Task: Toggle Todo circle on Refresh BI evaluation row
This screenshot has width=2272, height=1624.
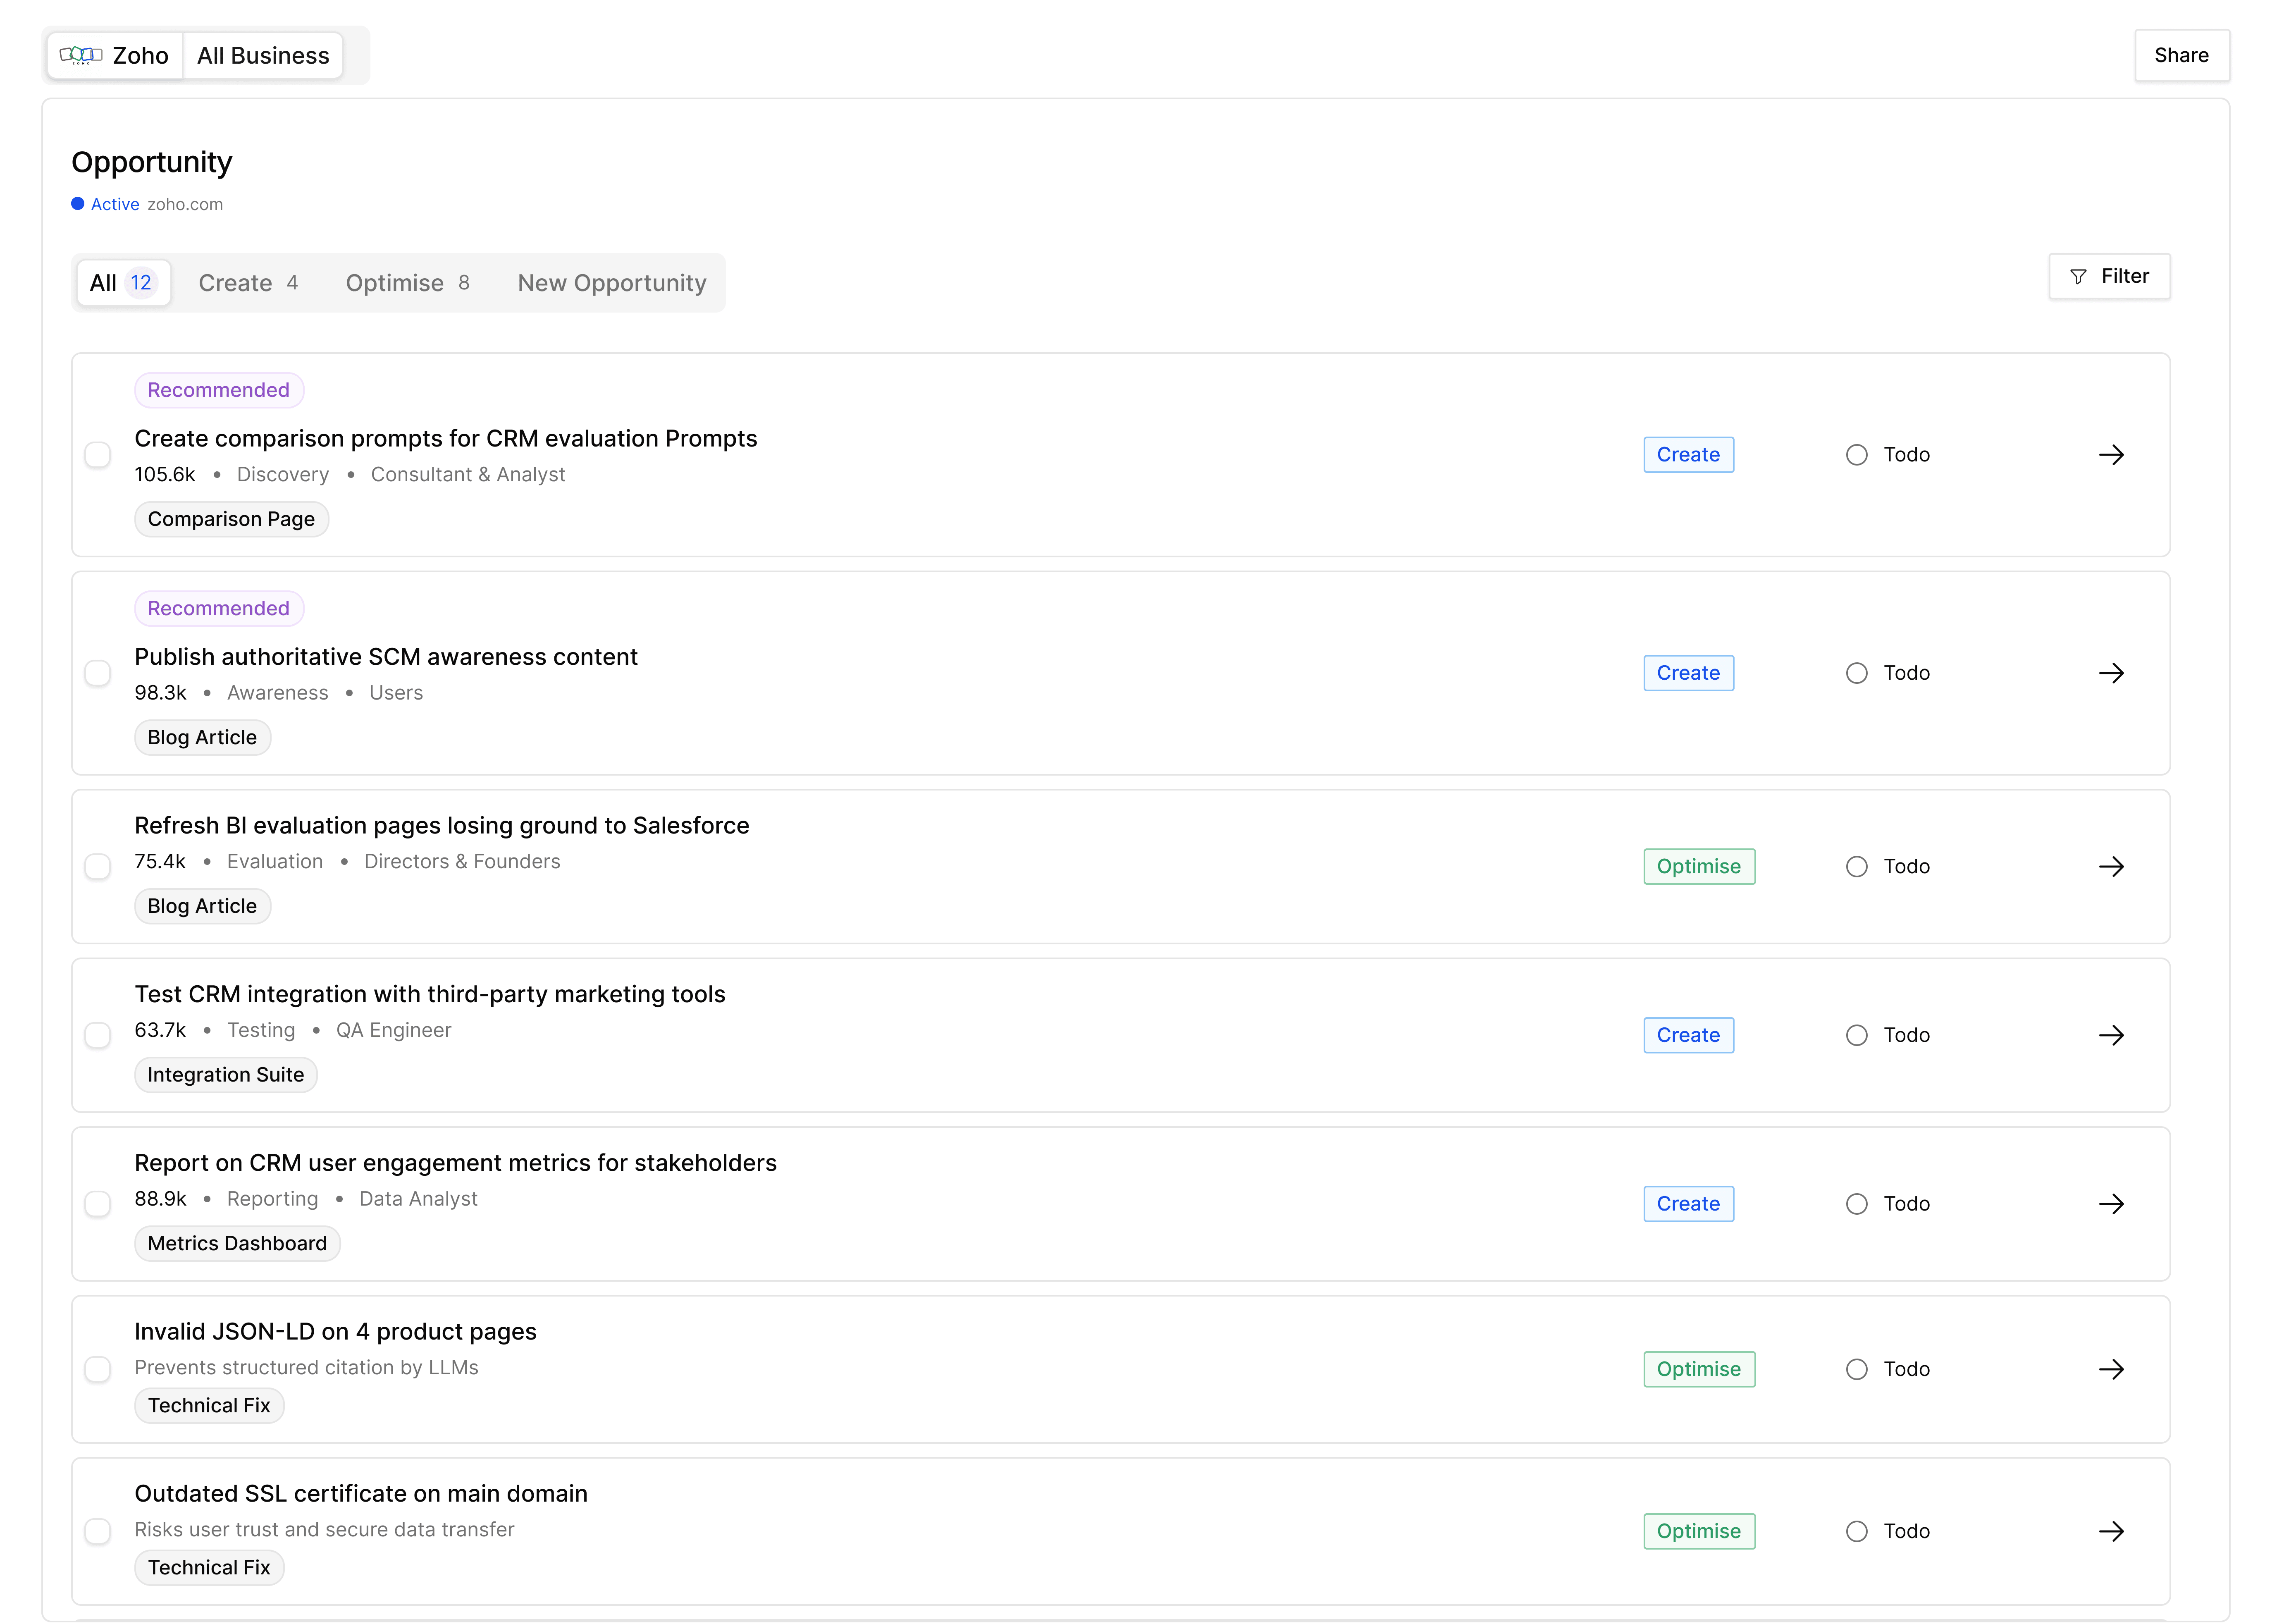Action: (x=1857, y=866)
